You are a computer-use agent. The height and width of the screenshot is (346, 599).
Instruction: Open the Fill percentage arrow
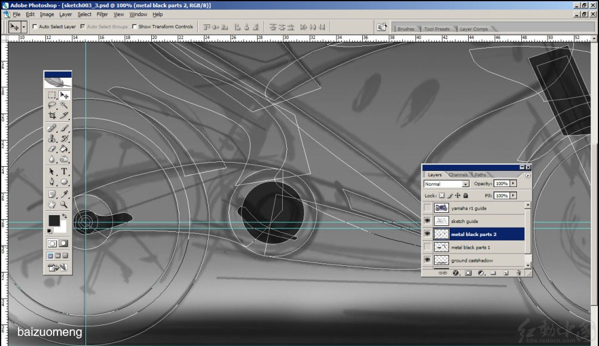click(x=513, y=195)
